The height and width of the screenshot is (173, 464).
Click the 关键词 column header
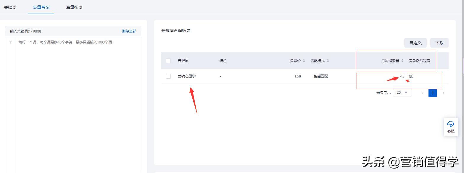coord(183,61)
